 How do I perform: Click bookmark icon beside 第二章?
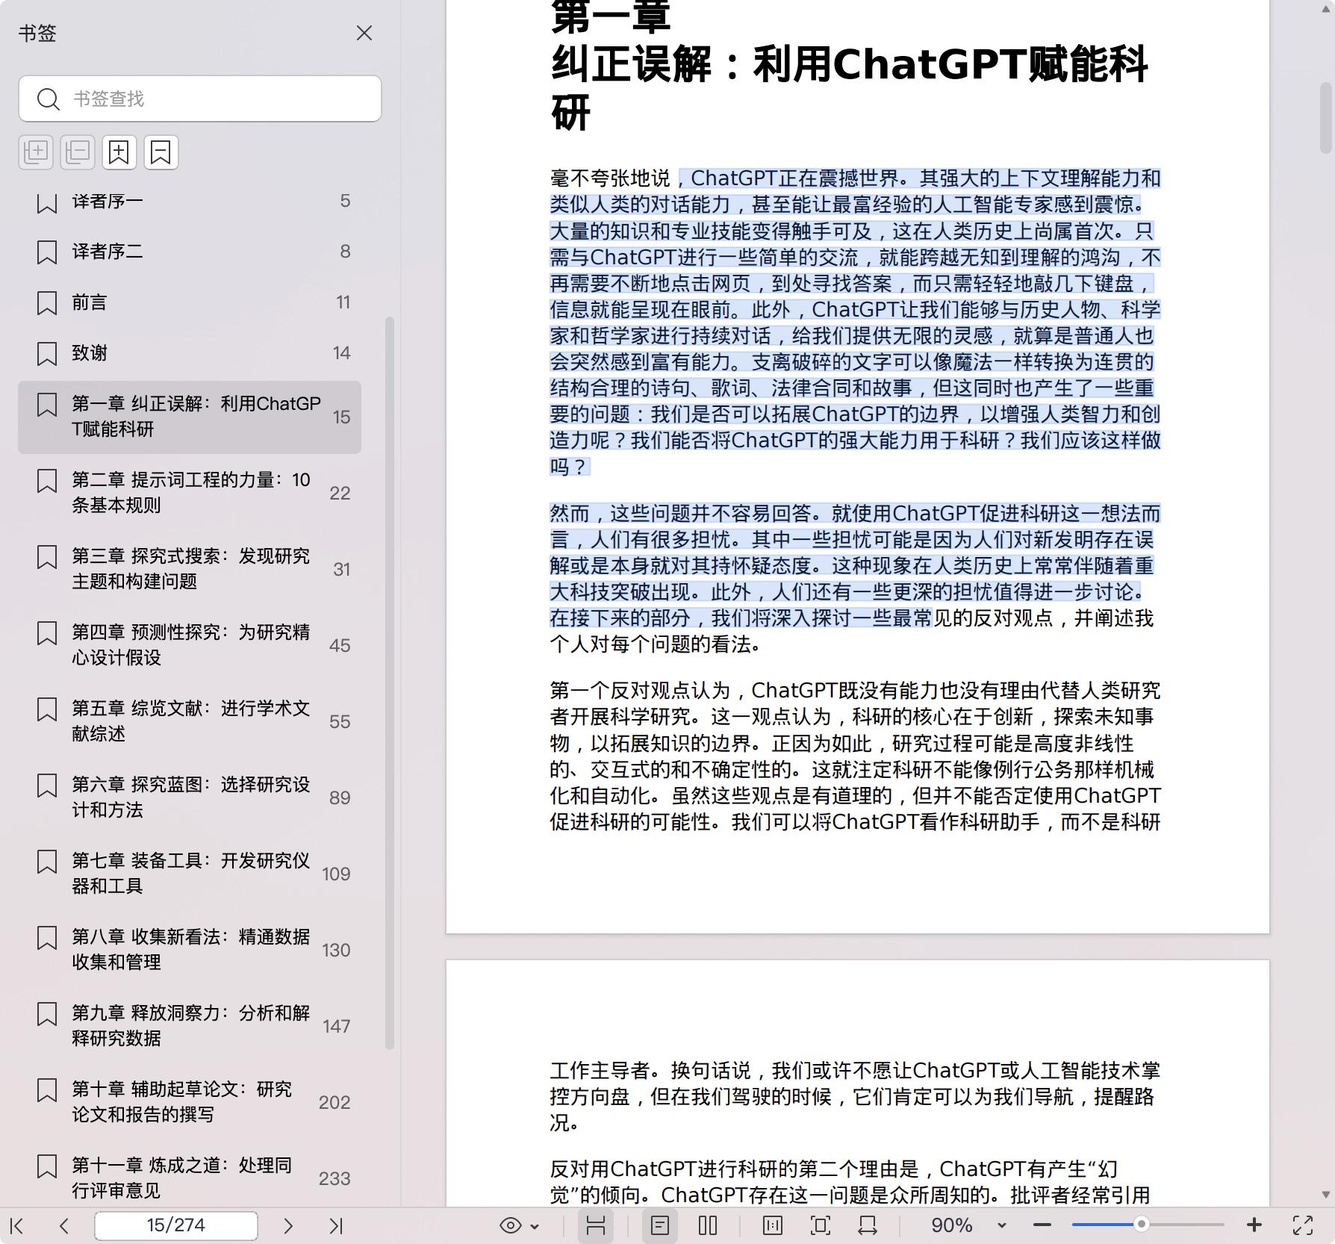[47, 481]
